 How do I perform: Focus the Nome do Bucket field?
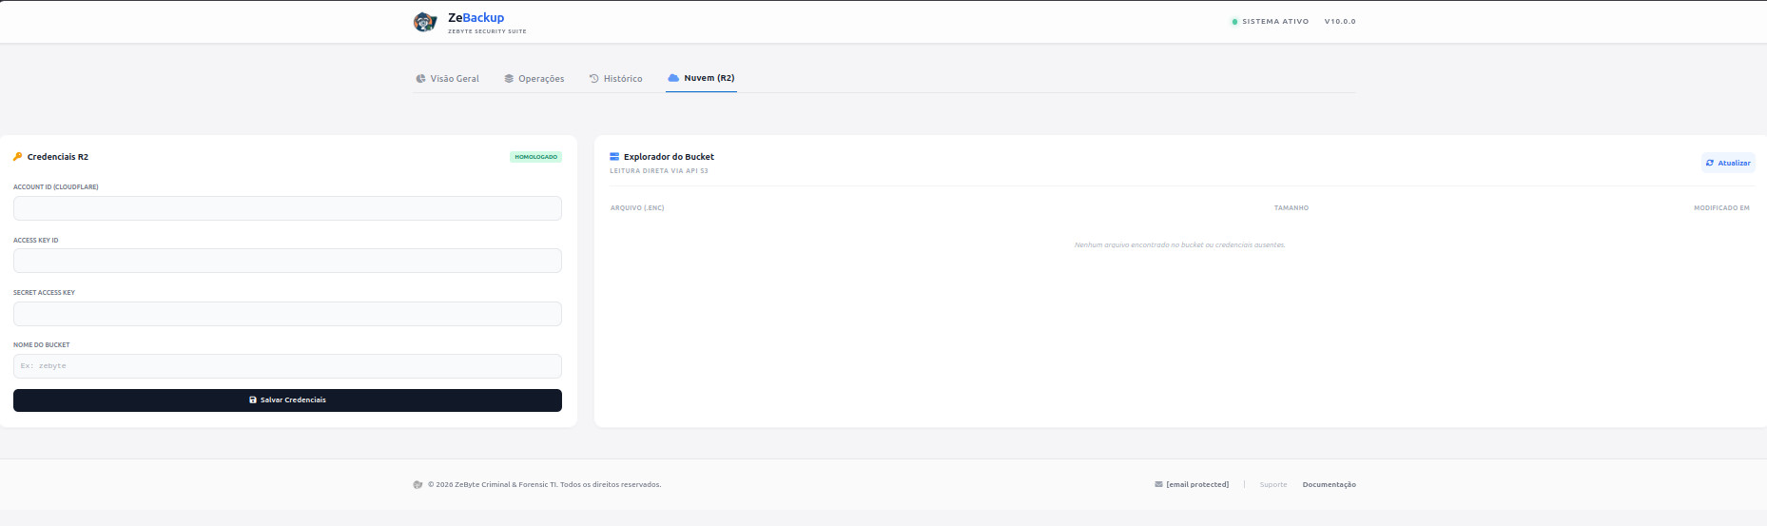point(287,366)
